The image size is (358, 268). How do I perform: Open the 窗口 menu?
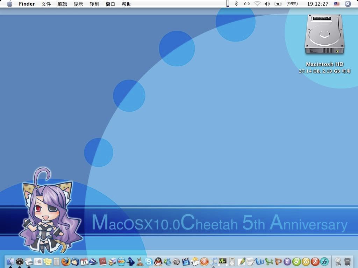110,4
